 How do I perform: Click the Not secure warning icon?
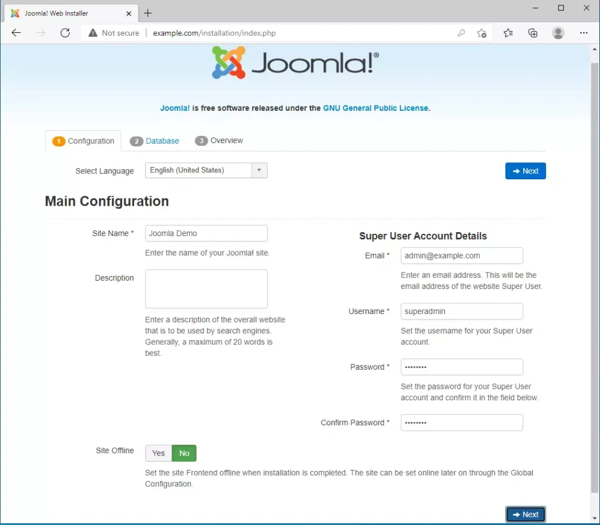click(93, 33)
